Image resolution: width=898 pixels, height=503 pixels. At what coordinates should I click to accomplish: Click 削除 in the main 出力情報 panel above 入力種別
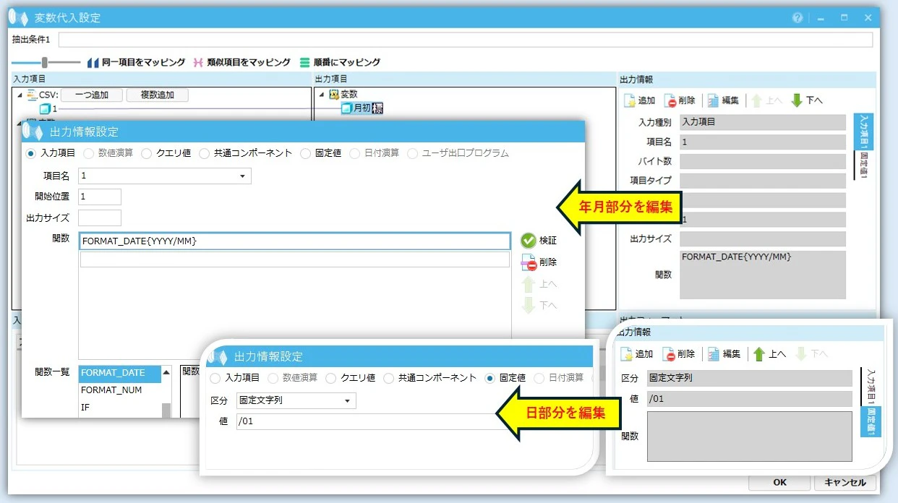tap(680, 100)
